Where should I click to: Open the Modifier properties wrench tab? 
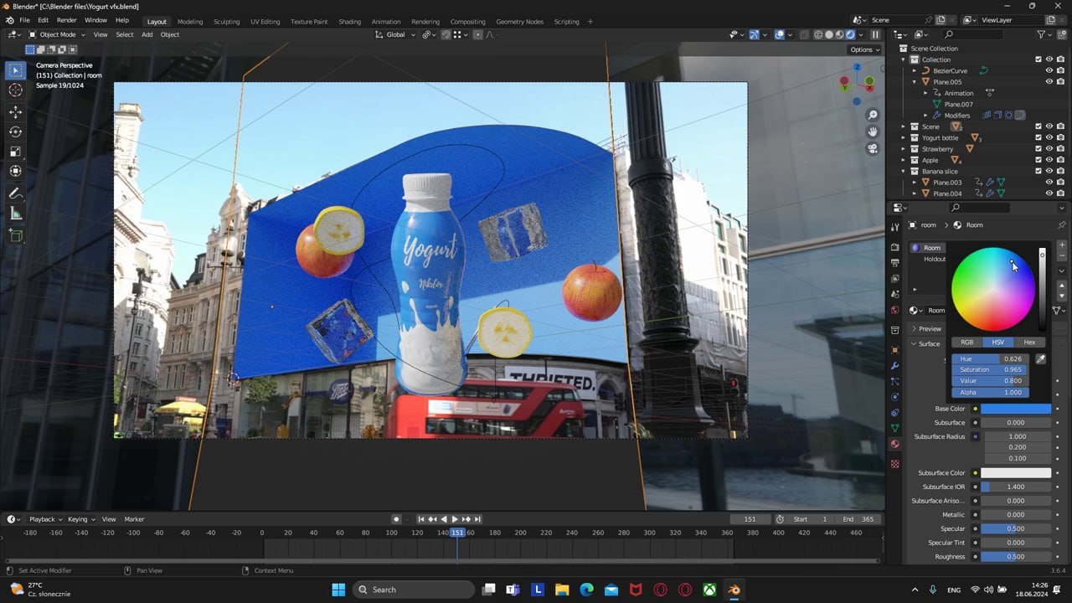(894, 366)
